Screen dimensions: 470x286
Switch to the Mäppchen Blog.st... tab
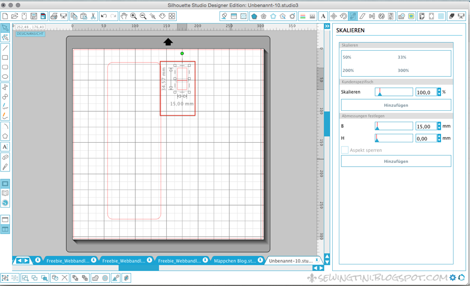(x=235, y=261)
